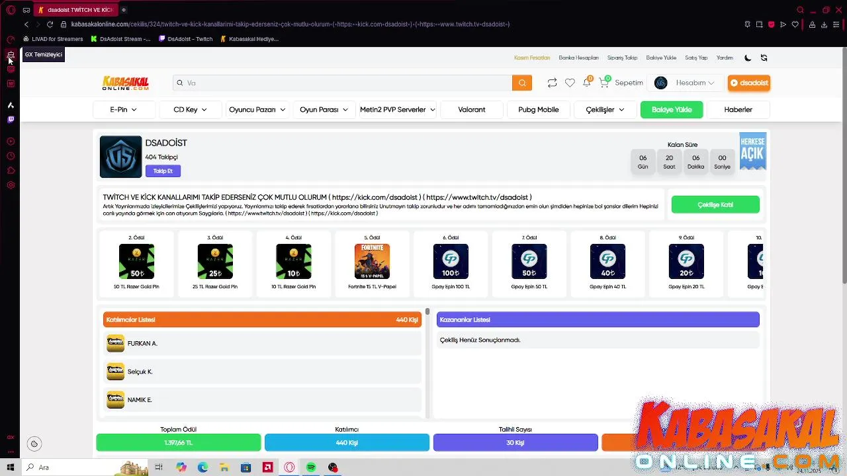847x476 pixels.
Task: Click the red ad-blocker shield icon in toolbar
Action: click(x=771, y=24)
